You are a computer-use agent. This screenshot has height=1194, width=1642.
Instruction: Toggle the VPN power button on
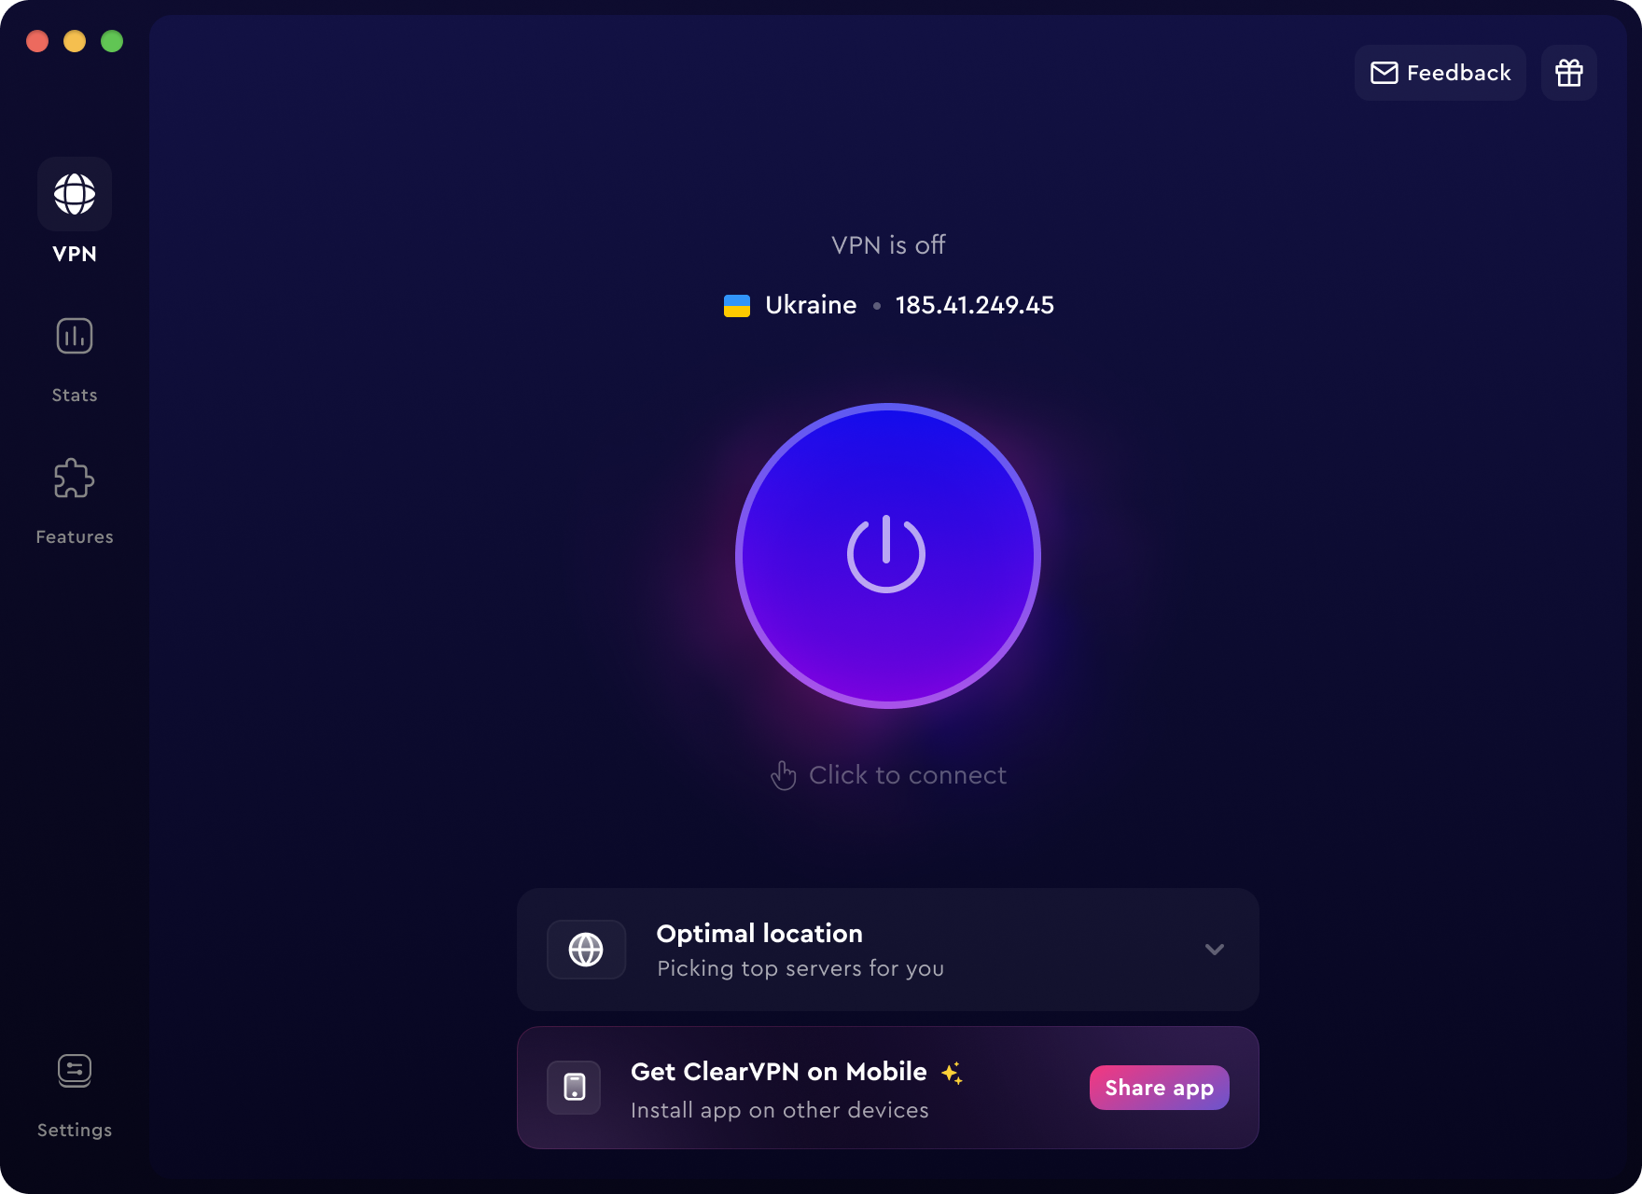(x=888, y=556)
